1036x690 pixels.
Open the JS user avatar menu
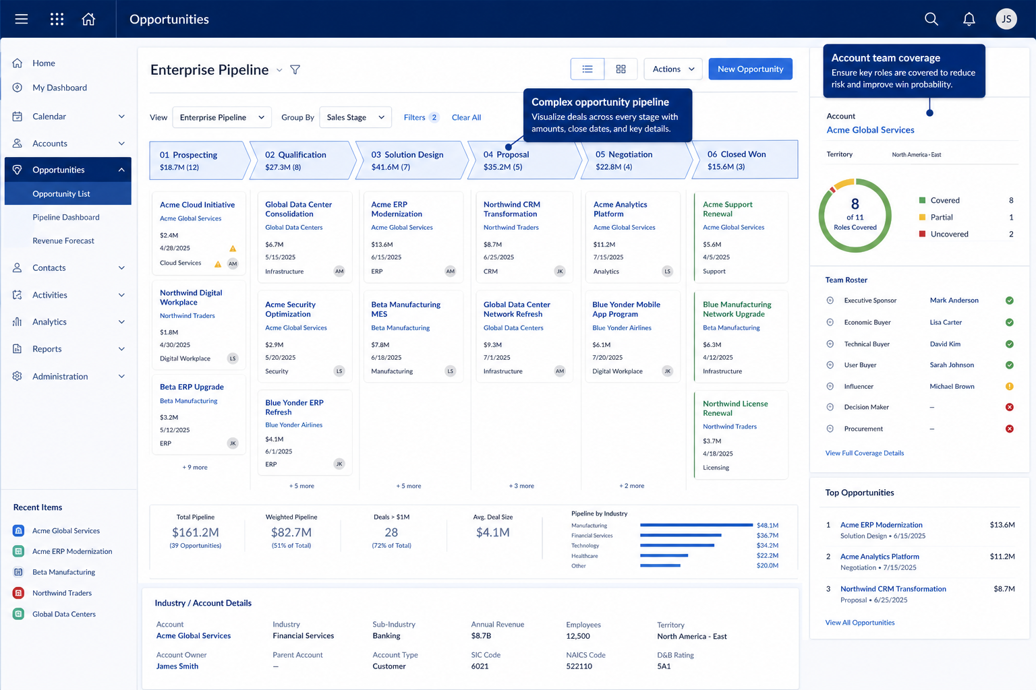point(1006,19)
